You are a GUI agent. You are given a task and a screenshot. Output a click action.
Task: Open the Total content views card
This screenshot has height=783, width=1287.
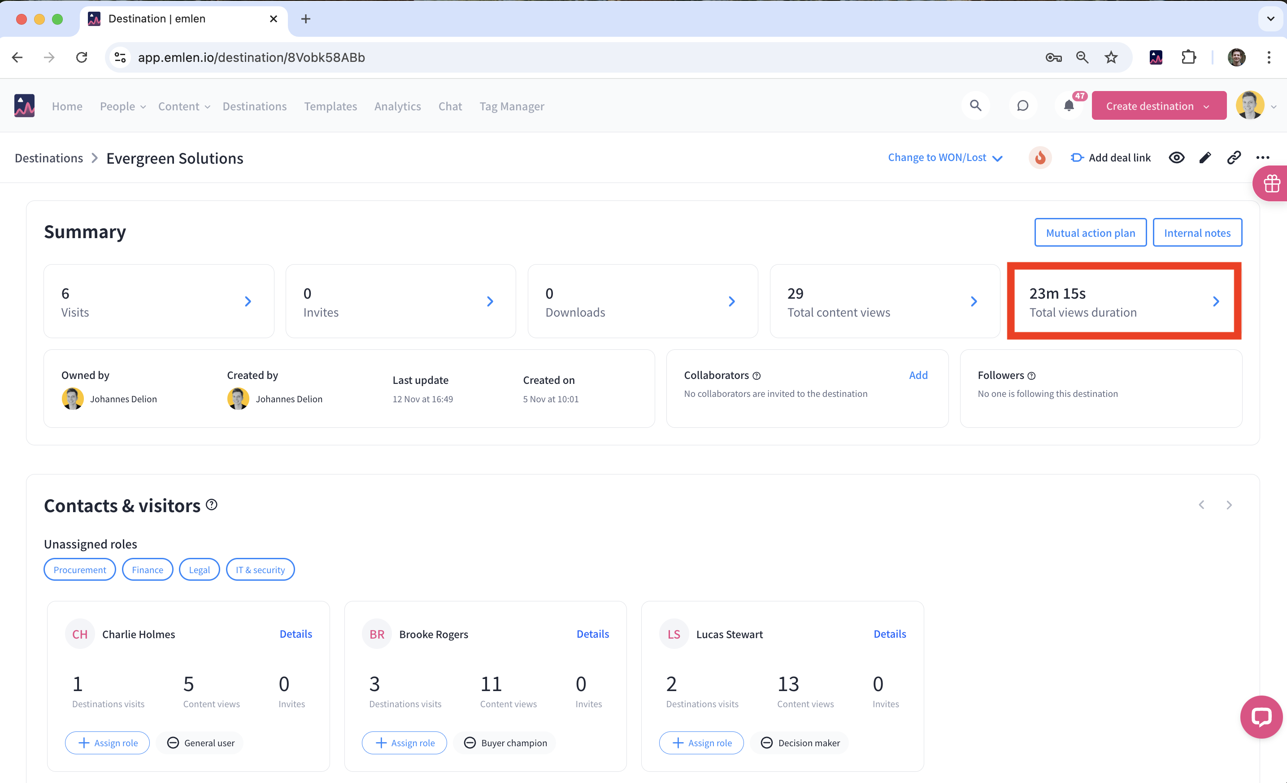(884, 301)
